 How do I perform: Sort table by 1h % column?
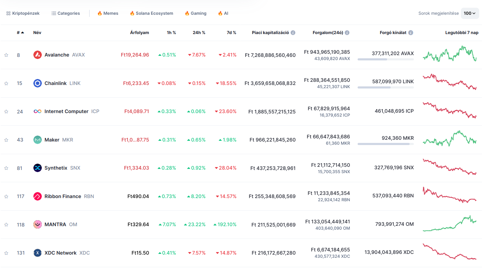coord(171,33)
